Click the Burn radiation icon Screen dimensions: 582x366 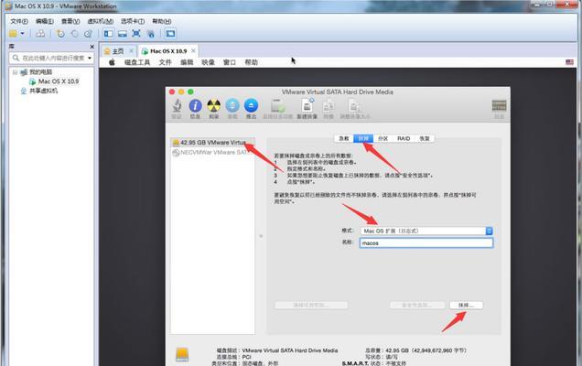(x=213, y=106)
